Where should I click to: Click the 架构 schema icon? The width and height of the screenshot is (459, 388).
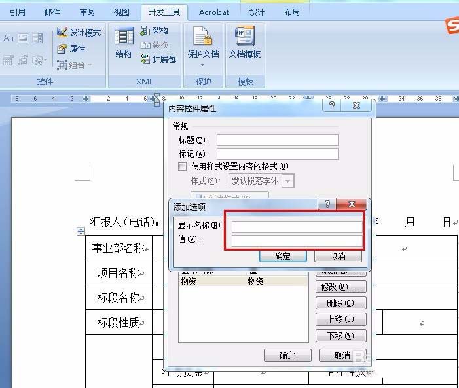pos(154,30)
